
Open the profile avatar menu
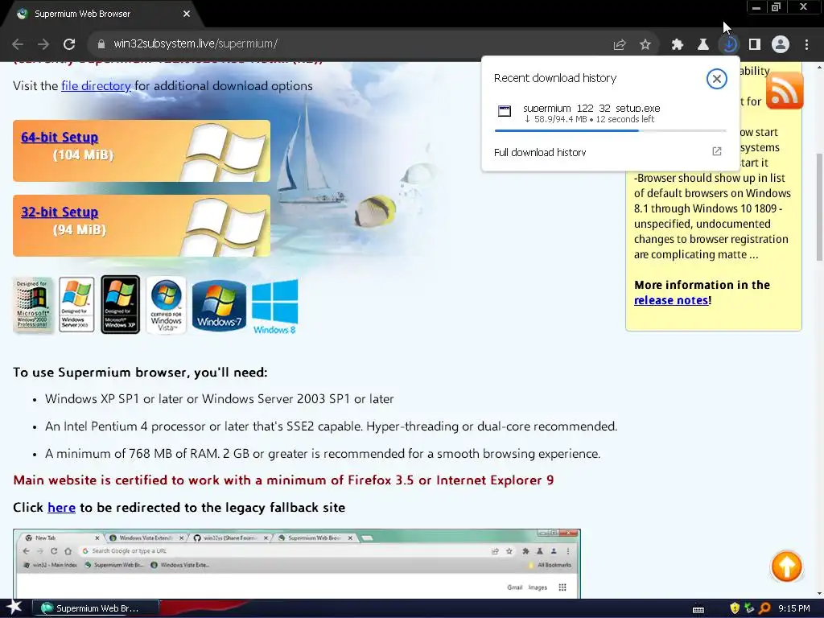coord(781,45)
